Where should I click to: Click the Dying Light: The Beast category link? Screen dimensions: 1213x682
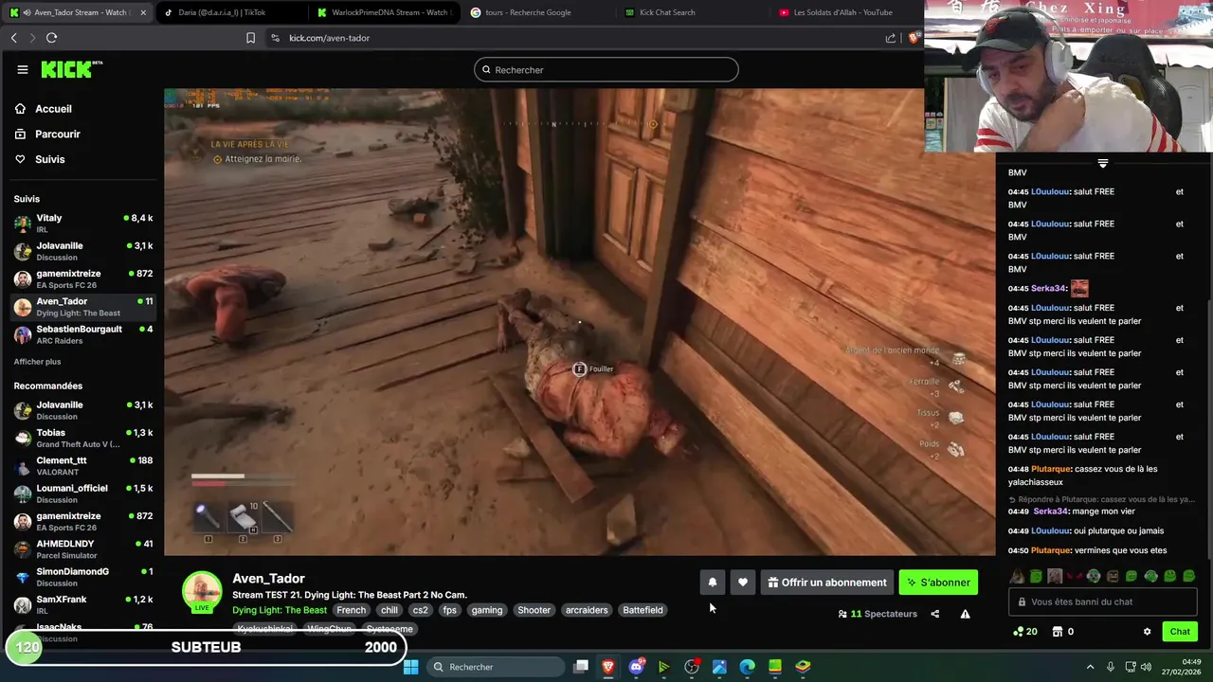tap(280, 610)
